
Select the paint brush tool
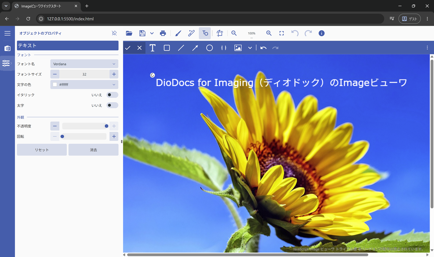(x=178, y=33)
